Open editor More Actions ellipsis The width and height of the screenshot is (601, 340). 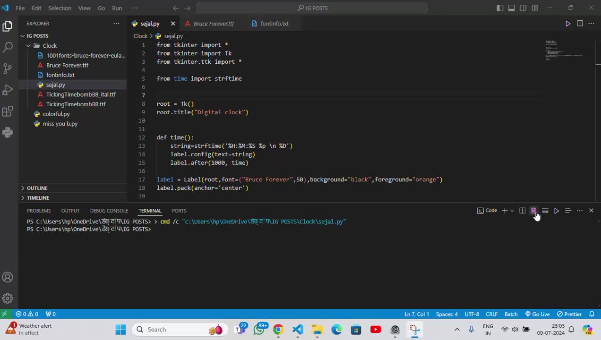click(x=591, y=24)
